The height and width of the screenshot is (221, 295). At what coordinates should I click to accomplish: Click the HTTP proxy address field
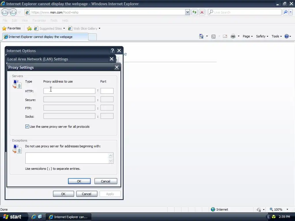click(x=69, y=91)
